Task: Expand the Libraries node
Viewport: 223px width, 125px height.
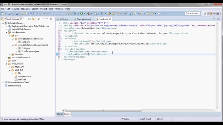Action: (x=10, y=55)
